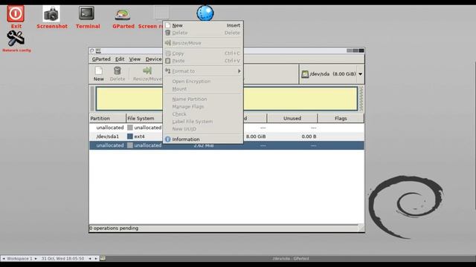Select Delete in the context menu

coord(203,33)
